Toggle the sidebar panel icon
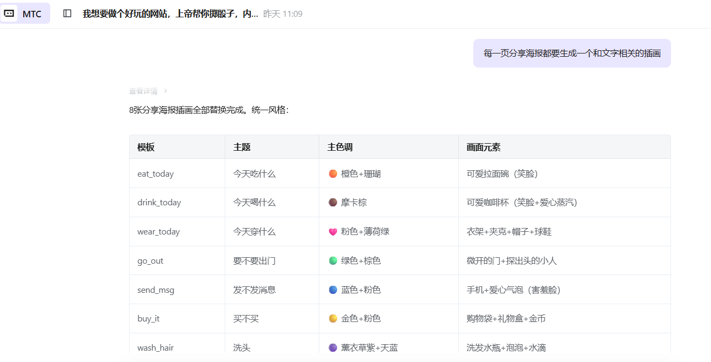The image size is (711, 362). pos(67,14)
